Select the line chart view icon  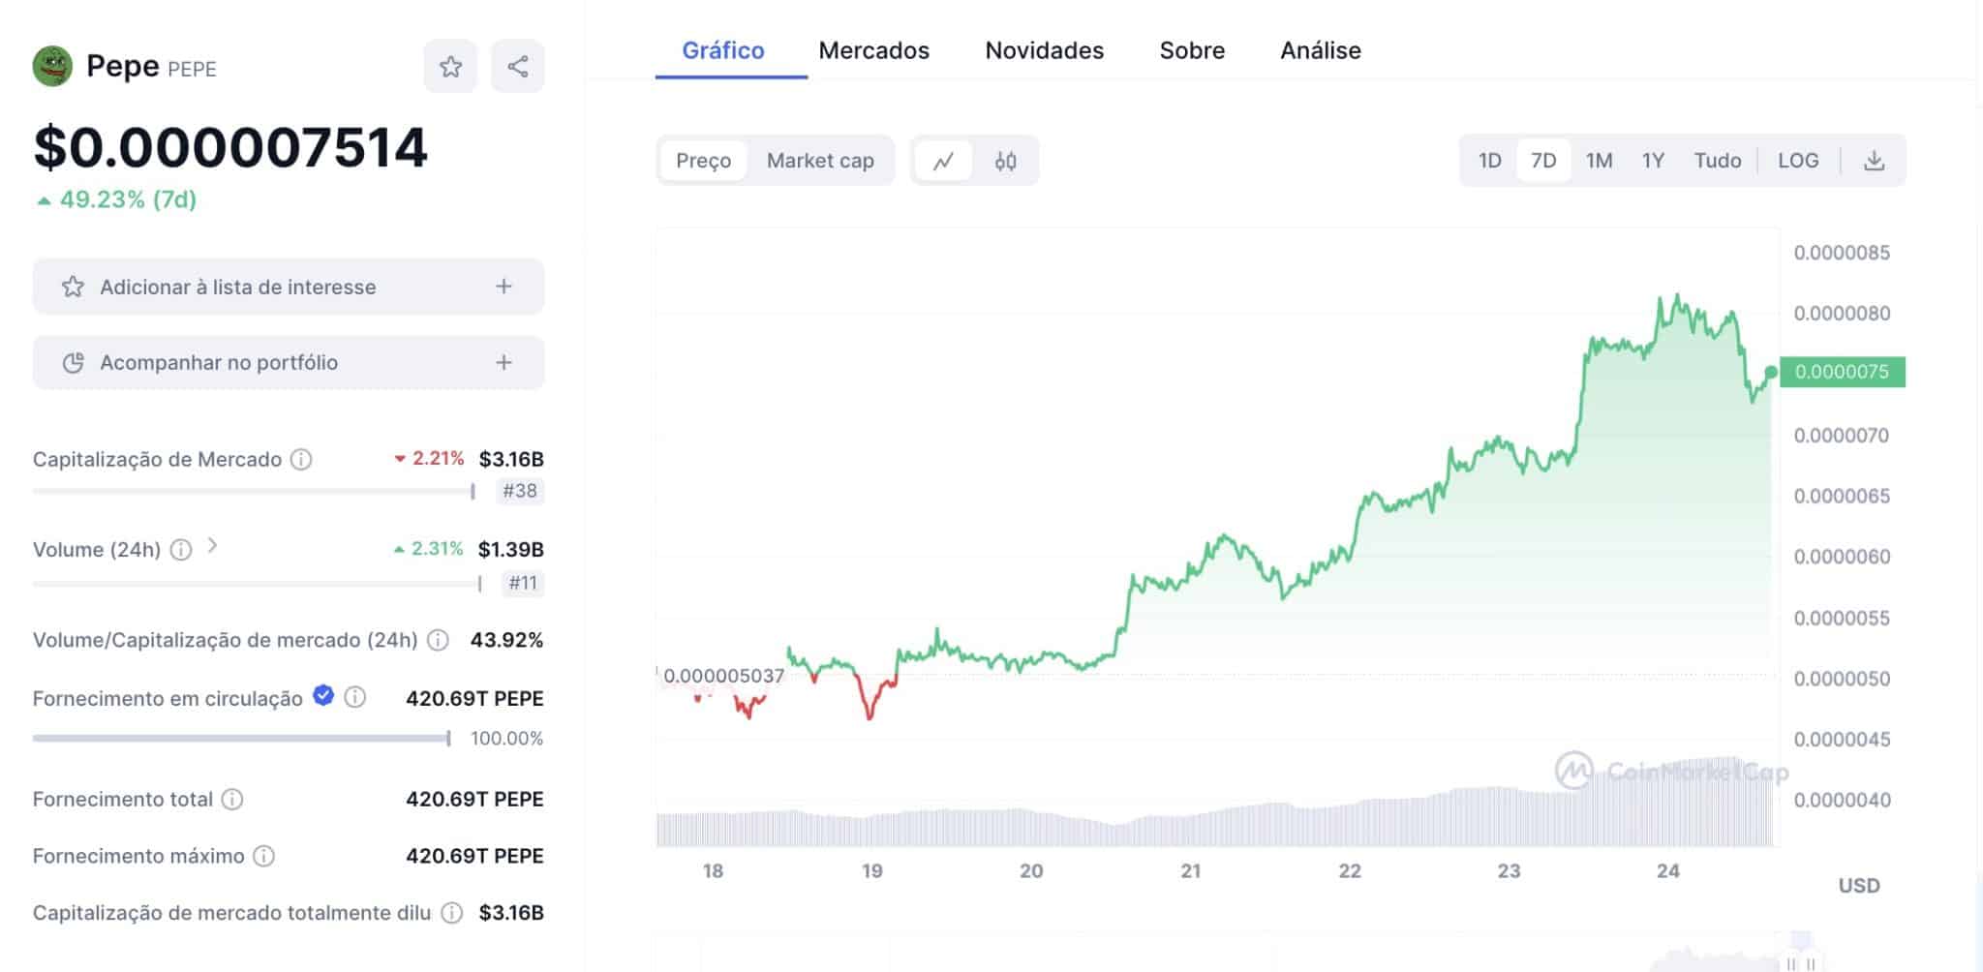tap(943, 161)
